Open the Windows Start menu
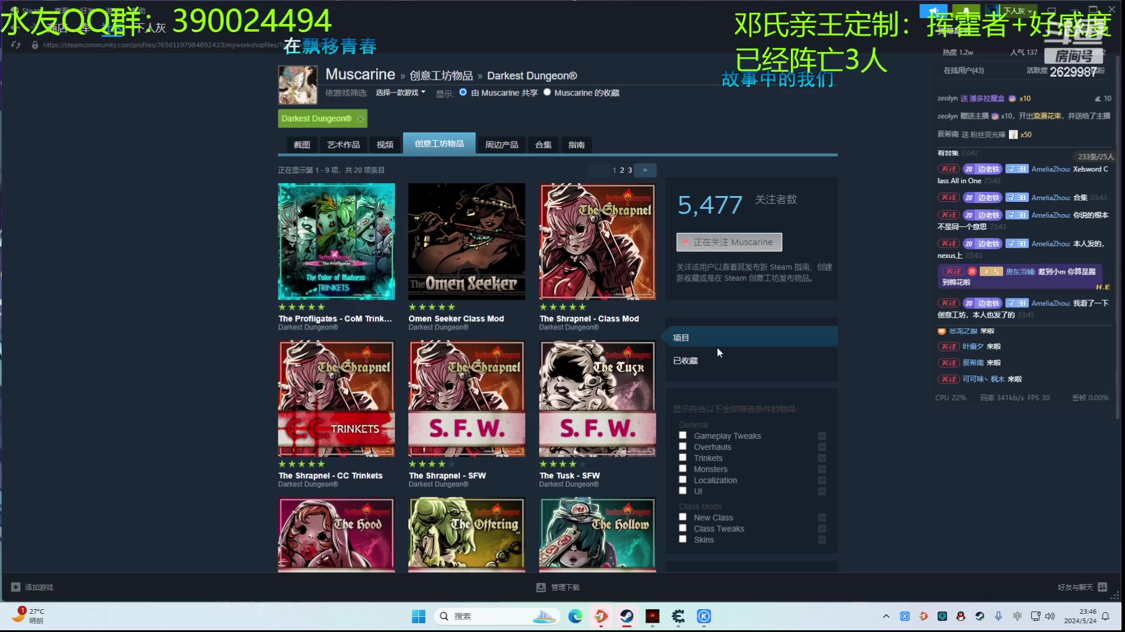1125x632 pixels. coord(418,616)
